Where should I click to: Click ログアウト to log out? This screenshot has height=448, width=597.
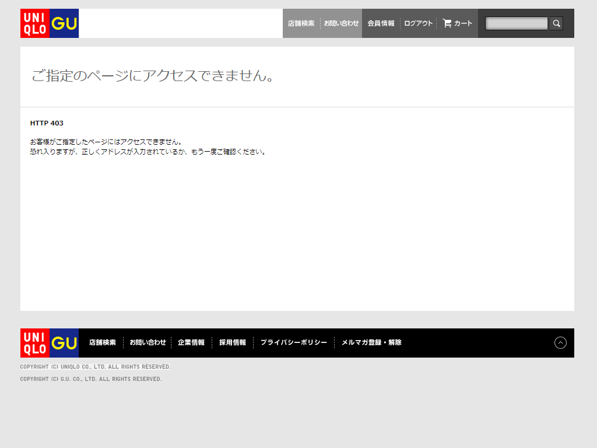pyautogui.click(x=419, y=23)
